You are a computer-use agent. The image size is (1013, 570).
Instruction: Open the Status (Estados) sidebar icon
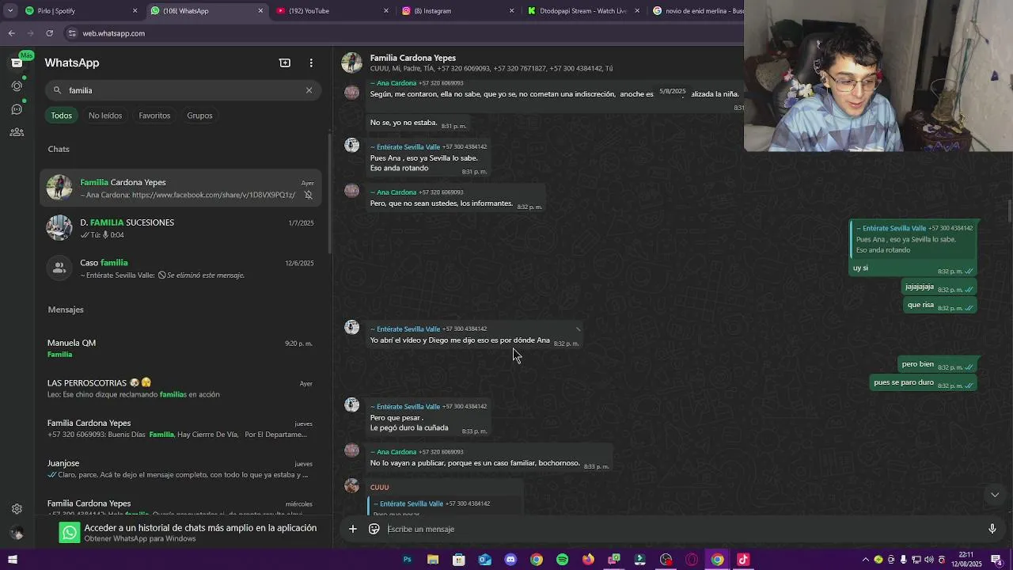click(17, 85)
